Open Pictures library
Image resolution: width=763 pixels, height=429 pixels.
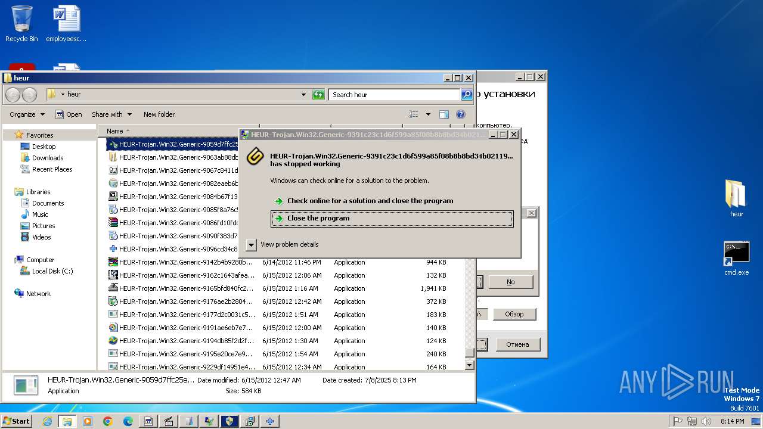click(44, 226)
